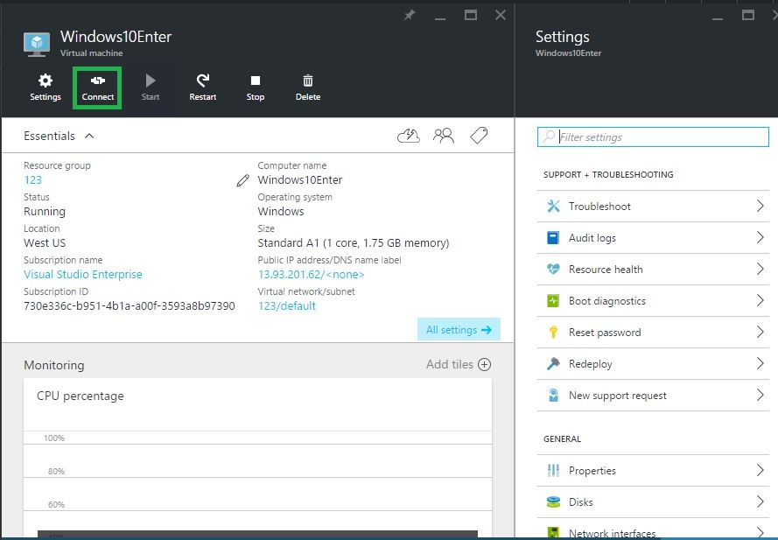Click the Disks stack icon
778x540 pixels.
point(553,501)
